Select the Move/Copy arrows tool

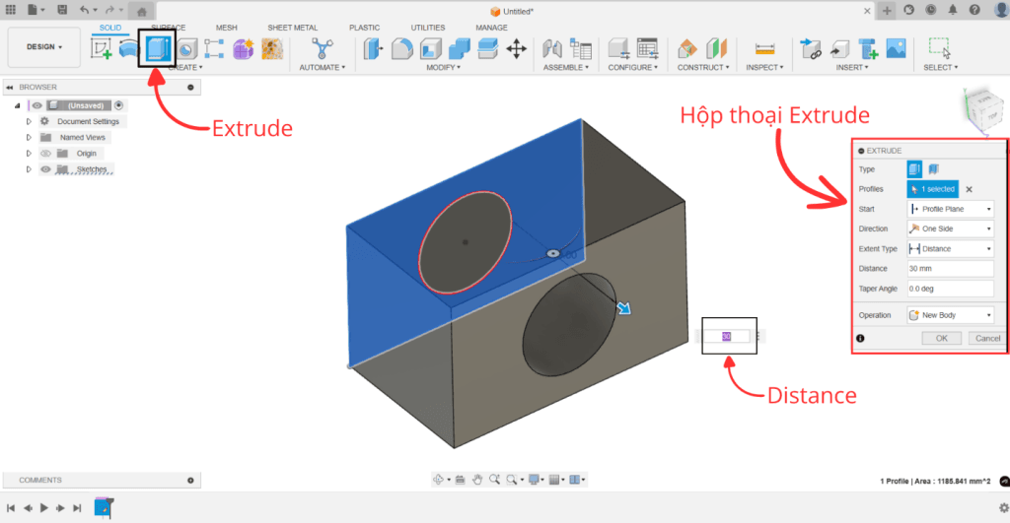click(x=516, y=48)
